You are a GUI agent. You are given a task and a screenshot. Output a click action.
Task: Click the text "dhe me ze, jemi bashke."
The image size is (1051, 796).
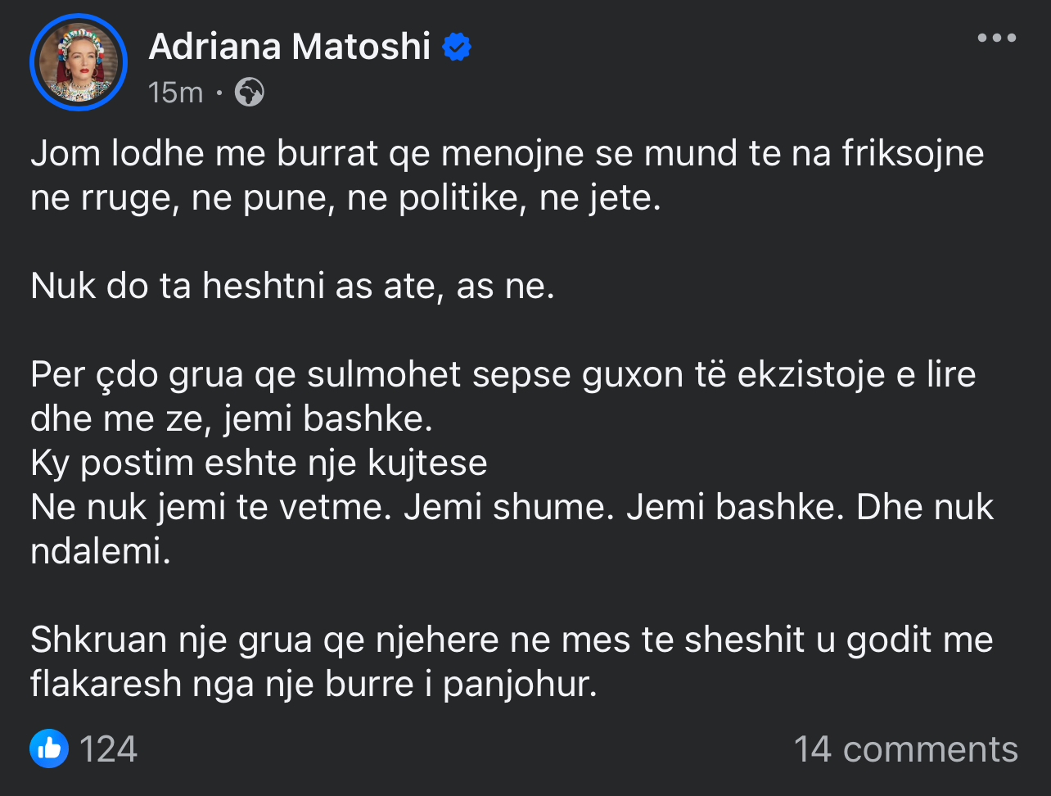tap(232, 419)
